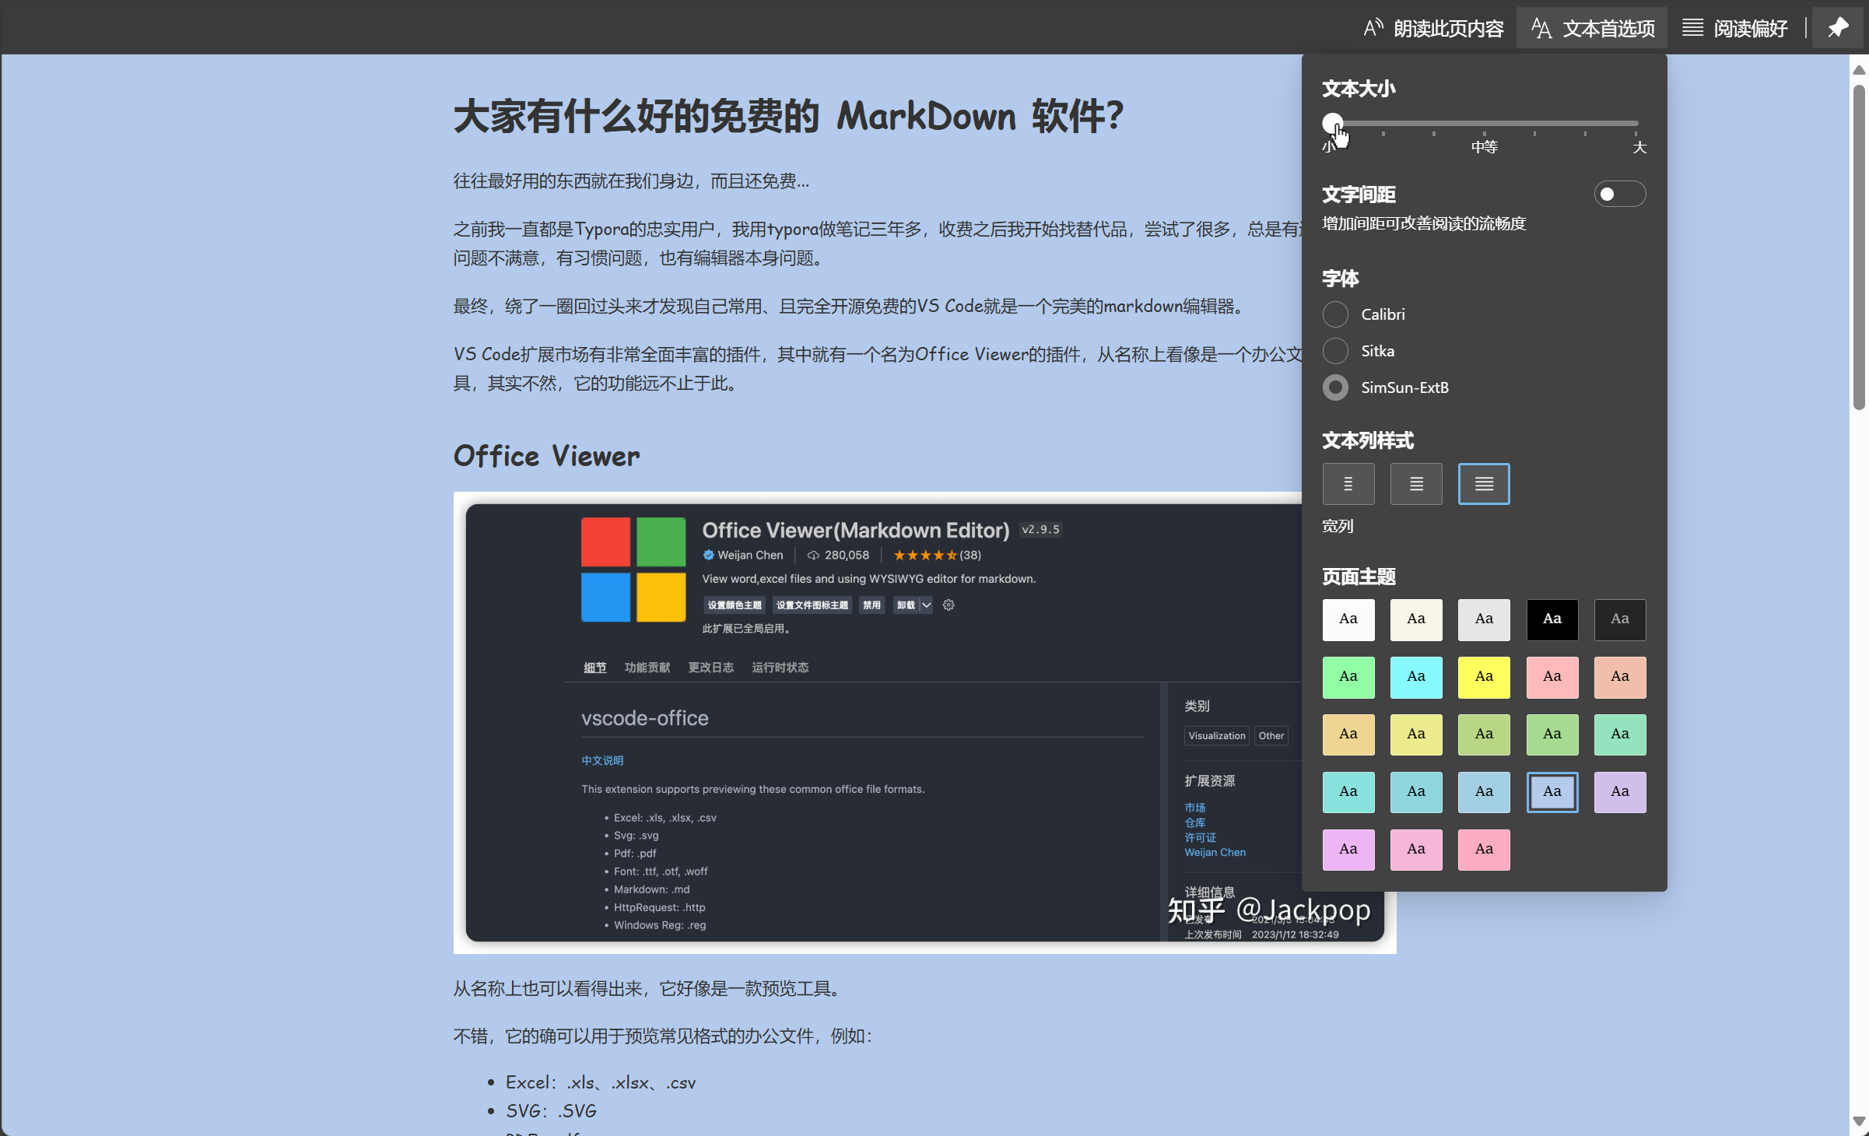Select the SimSun-ExtB font option
1869x1136 pixels.
click(x=1336, y=387)
